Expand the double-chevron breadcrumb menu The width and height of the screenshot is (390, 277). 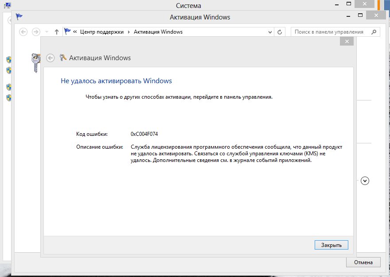coord(75,32)
